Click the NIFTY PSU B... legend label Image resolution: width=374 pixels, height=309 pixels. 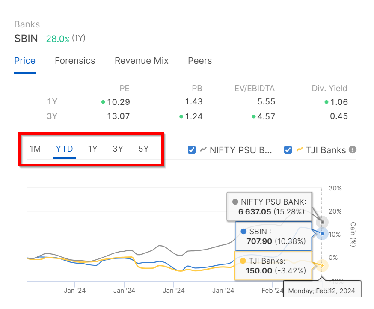tap(240, 150)
